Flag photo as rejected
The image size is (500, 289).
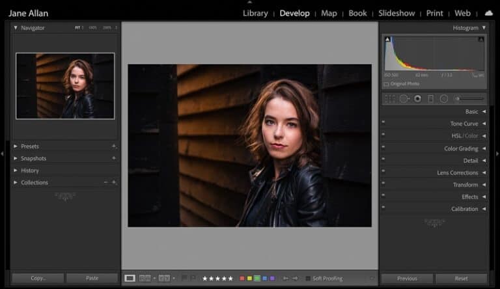coord(193,278)
